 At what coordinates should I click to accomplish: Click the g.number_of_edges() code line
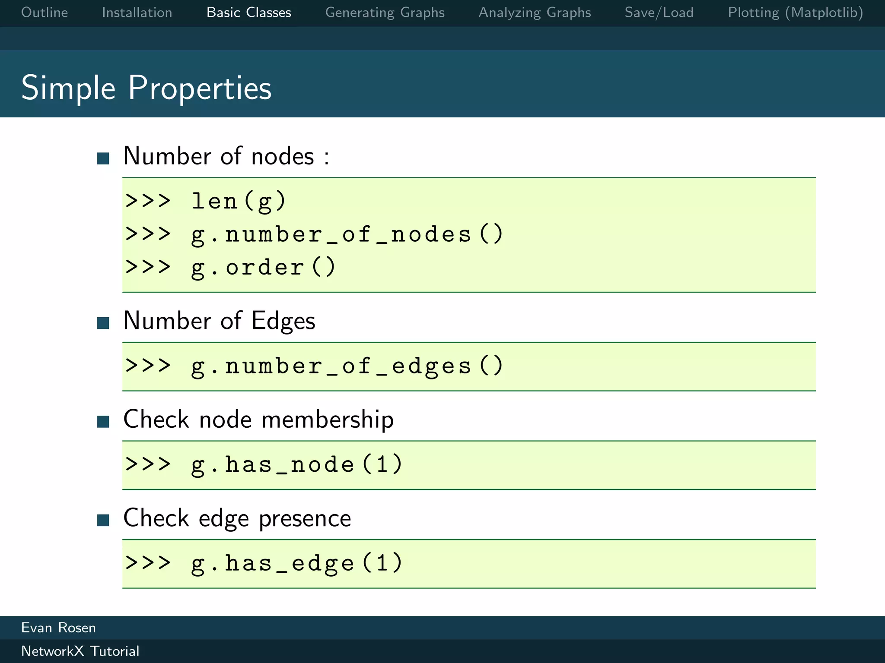click(x=314, y=366)
